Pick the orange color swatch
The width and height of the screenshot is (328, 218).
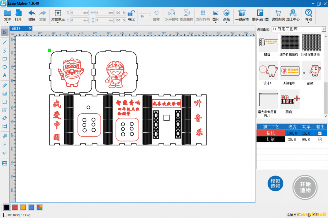[23, 207]
